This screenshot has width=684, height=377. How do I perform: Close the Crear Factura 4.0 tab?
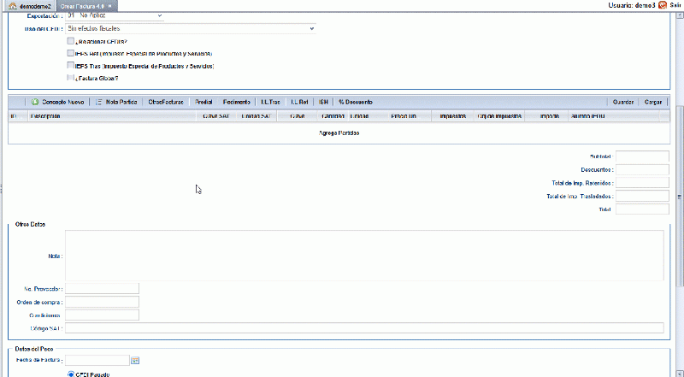[x=110, y=6]
